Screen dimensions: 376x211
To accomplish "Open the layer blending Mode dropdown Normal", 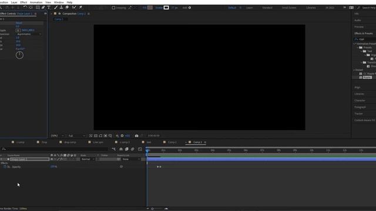I will (88, 159).
